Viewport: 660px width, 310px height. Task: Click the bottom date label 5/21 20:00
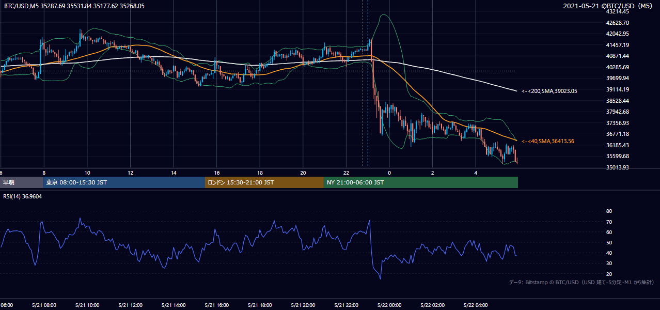(303, 305)
